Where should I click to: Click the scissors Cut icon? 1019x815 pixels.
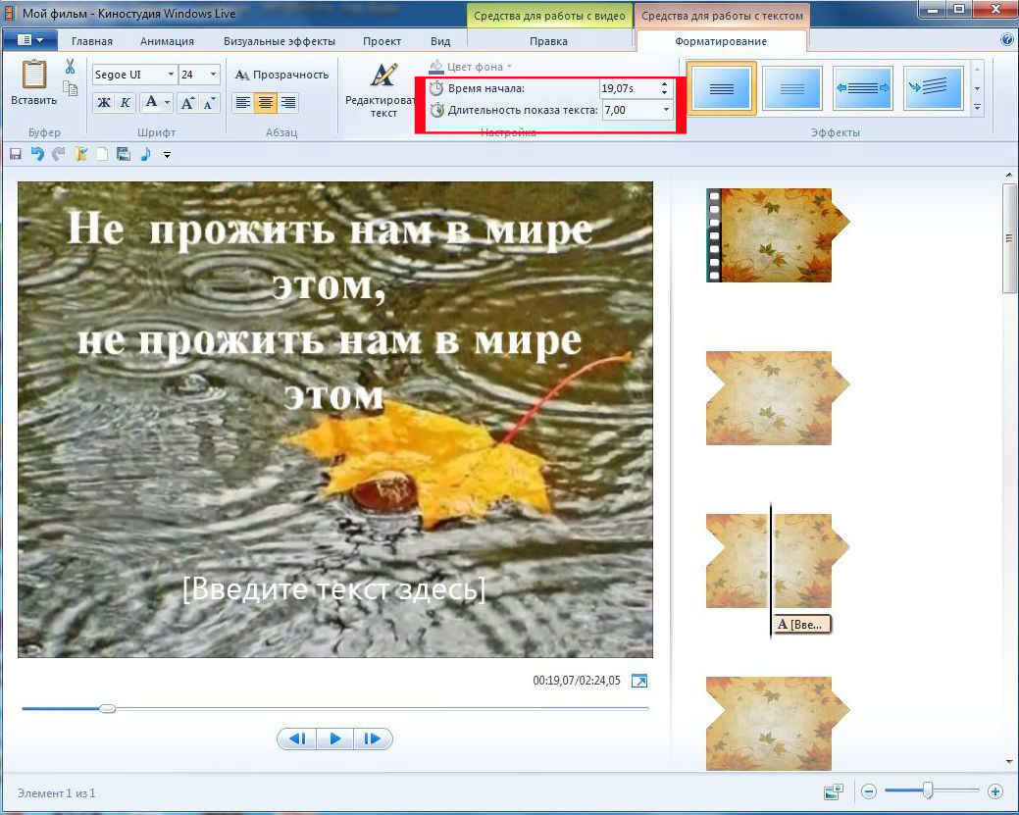pyautogui.click(x=70, y=67)
